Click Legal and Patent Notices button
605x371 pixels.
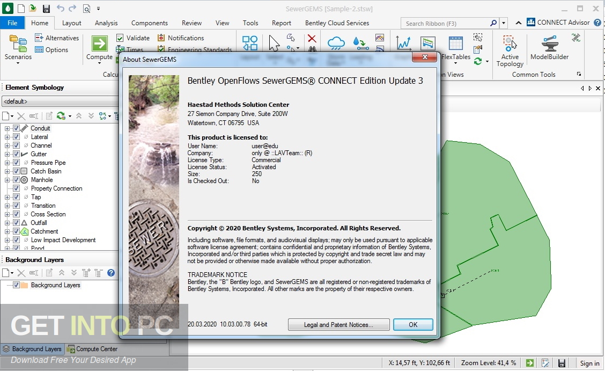point(338,325)
